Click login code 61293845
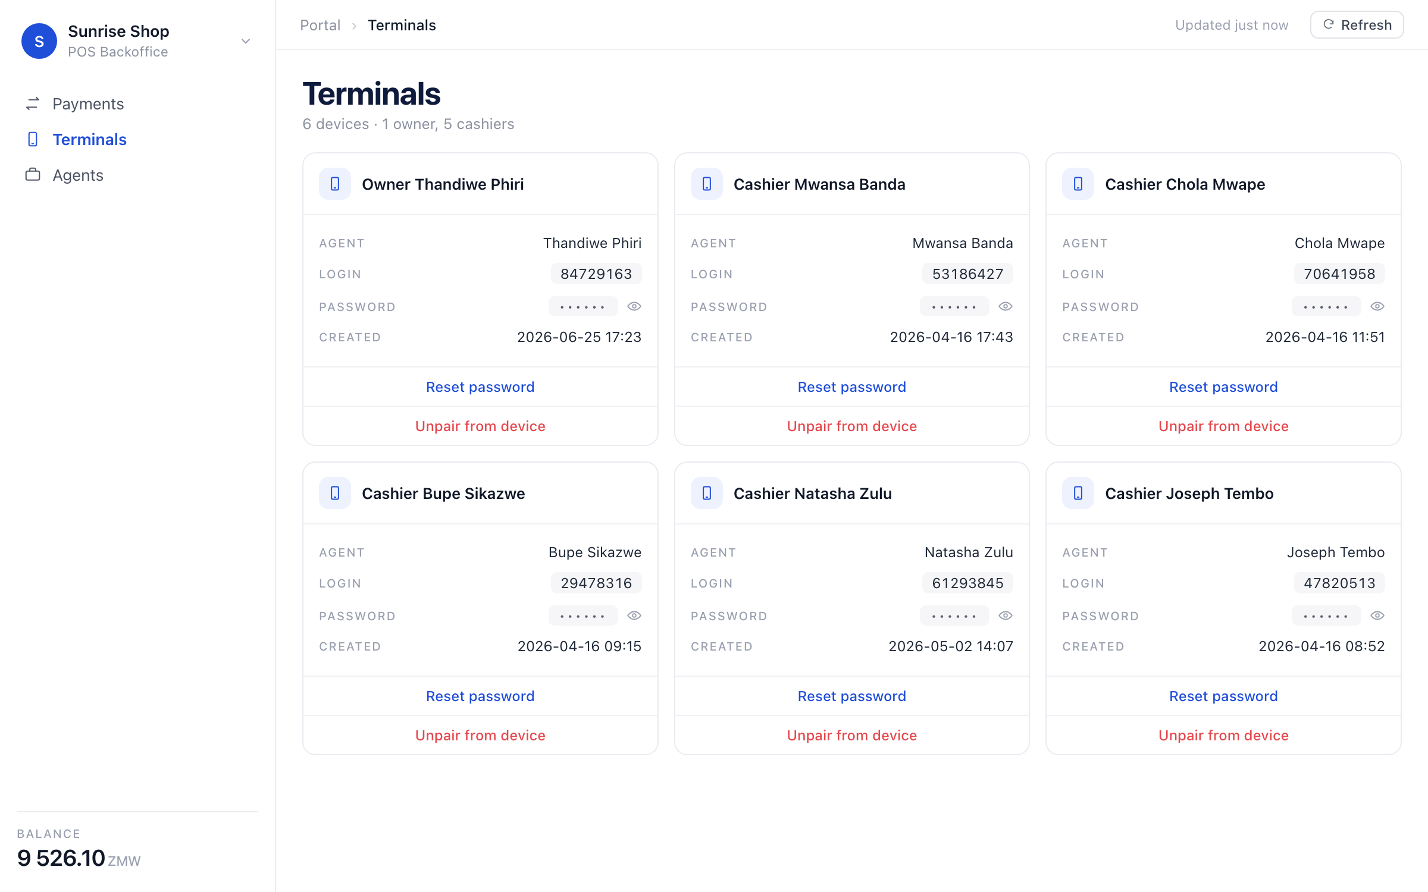Viewport: 1428px width, 892px height. point(967,583)
